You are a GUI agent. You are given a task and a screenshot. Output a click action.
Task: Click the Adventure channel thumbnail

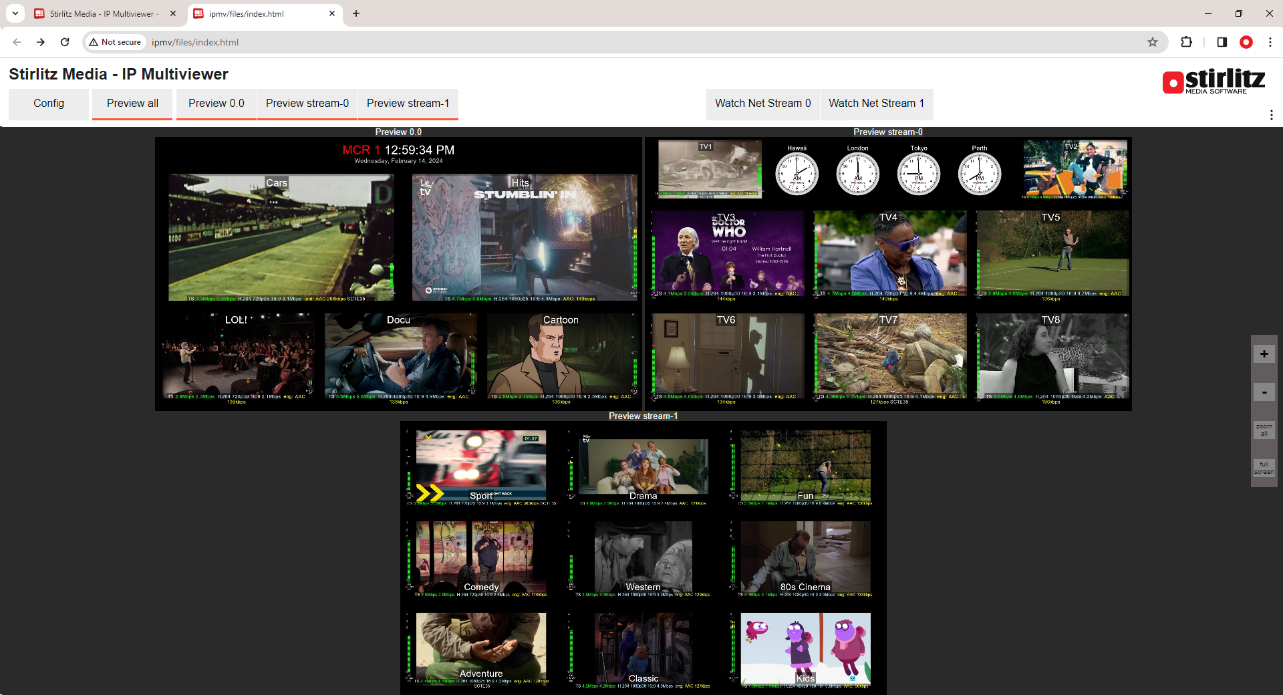(x=481, y=648)
